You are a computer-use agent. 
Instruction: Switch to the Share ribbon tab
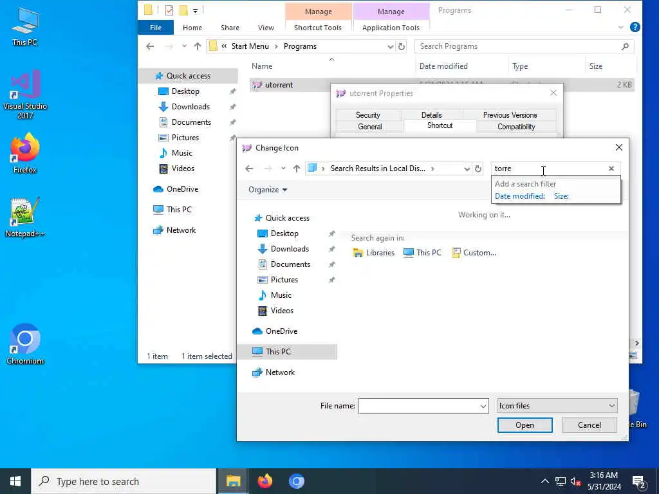click(230, 27)
